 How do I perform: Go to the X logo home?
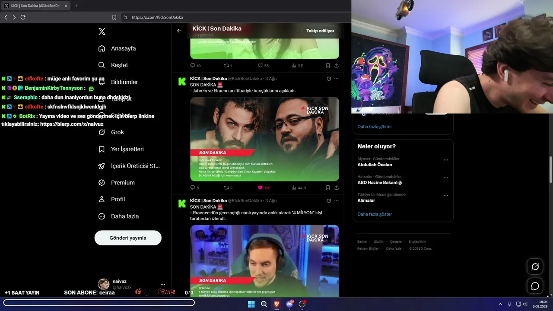[x=102, y=32]
